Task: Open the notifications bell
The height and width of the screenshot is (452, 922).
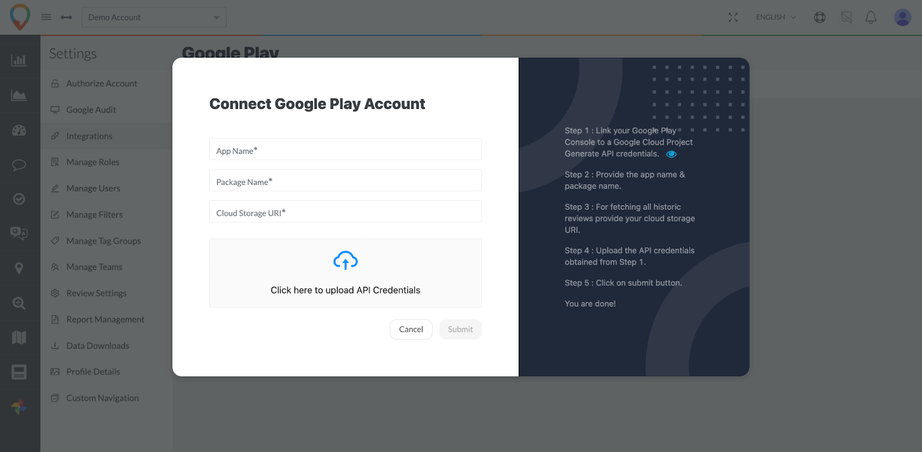Action: (x=871, y=17)
